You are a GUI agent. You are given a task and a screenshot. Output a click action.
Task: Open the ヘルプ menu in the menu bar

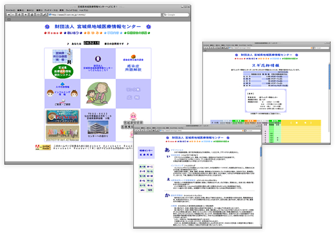pyautogui.click(x=83, y=10)
